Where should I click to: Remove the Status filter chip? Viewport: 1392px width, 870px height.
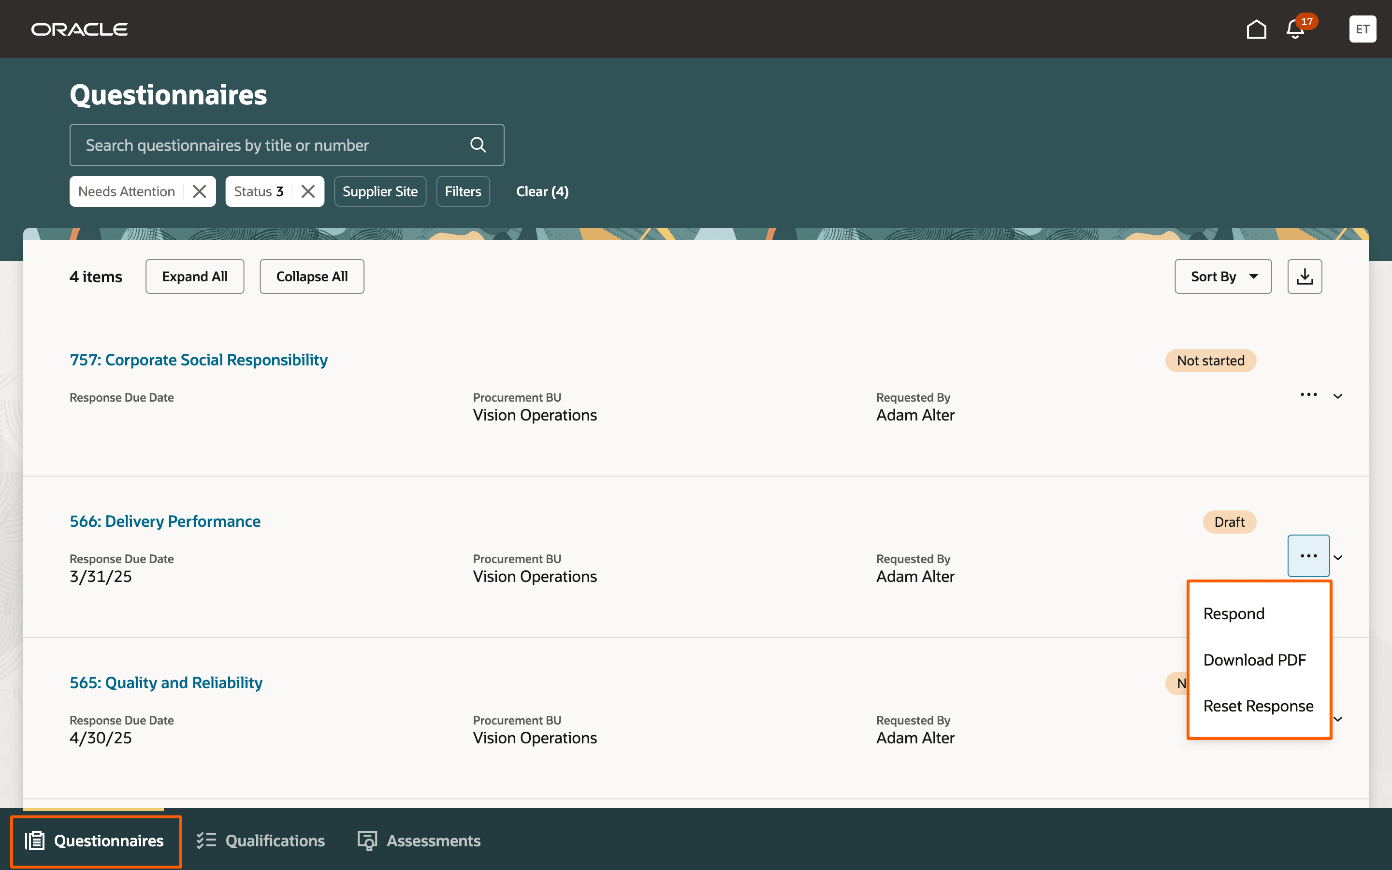point(308,191)
